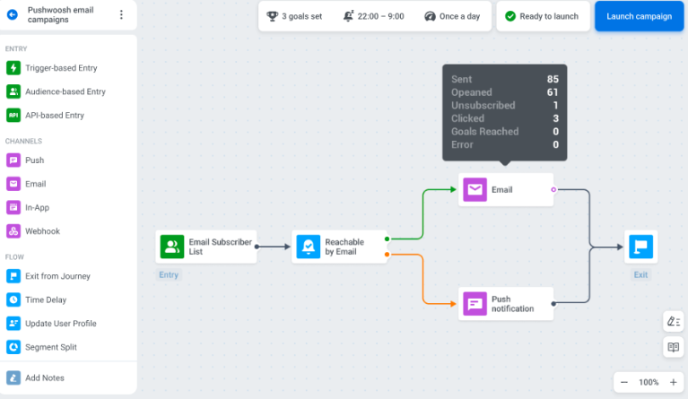Click the Time Delay label in Flow
Viewport: 688px width, 399px height.
46,299
